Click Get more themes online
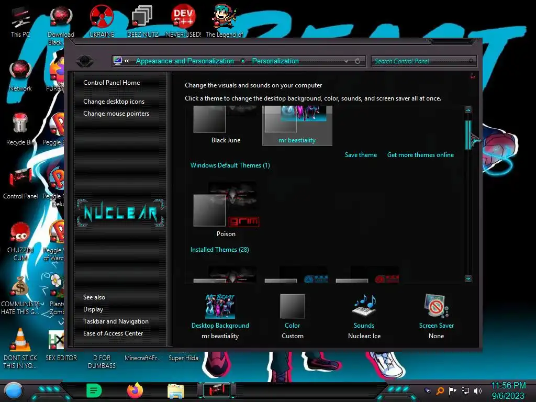 click(420, 155)
